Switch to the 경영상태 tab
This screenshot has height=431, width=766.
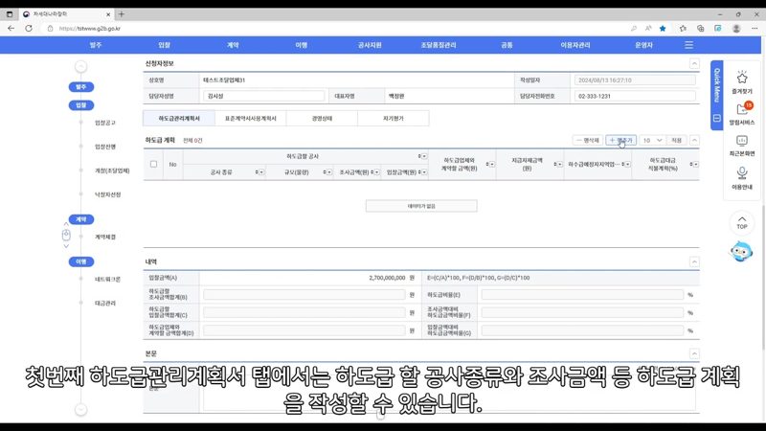[x=322, y=118]
